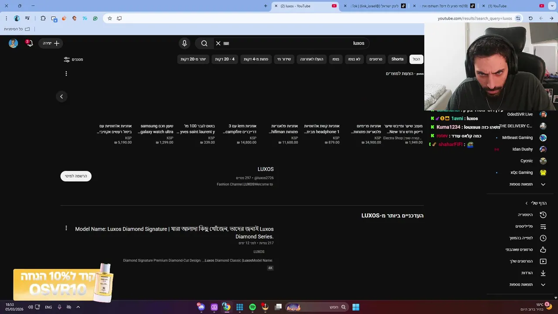Open the YouTube account avatar menu
Image resolution: width=558 pixels, height=314 pixels.
coord(14,43)
